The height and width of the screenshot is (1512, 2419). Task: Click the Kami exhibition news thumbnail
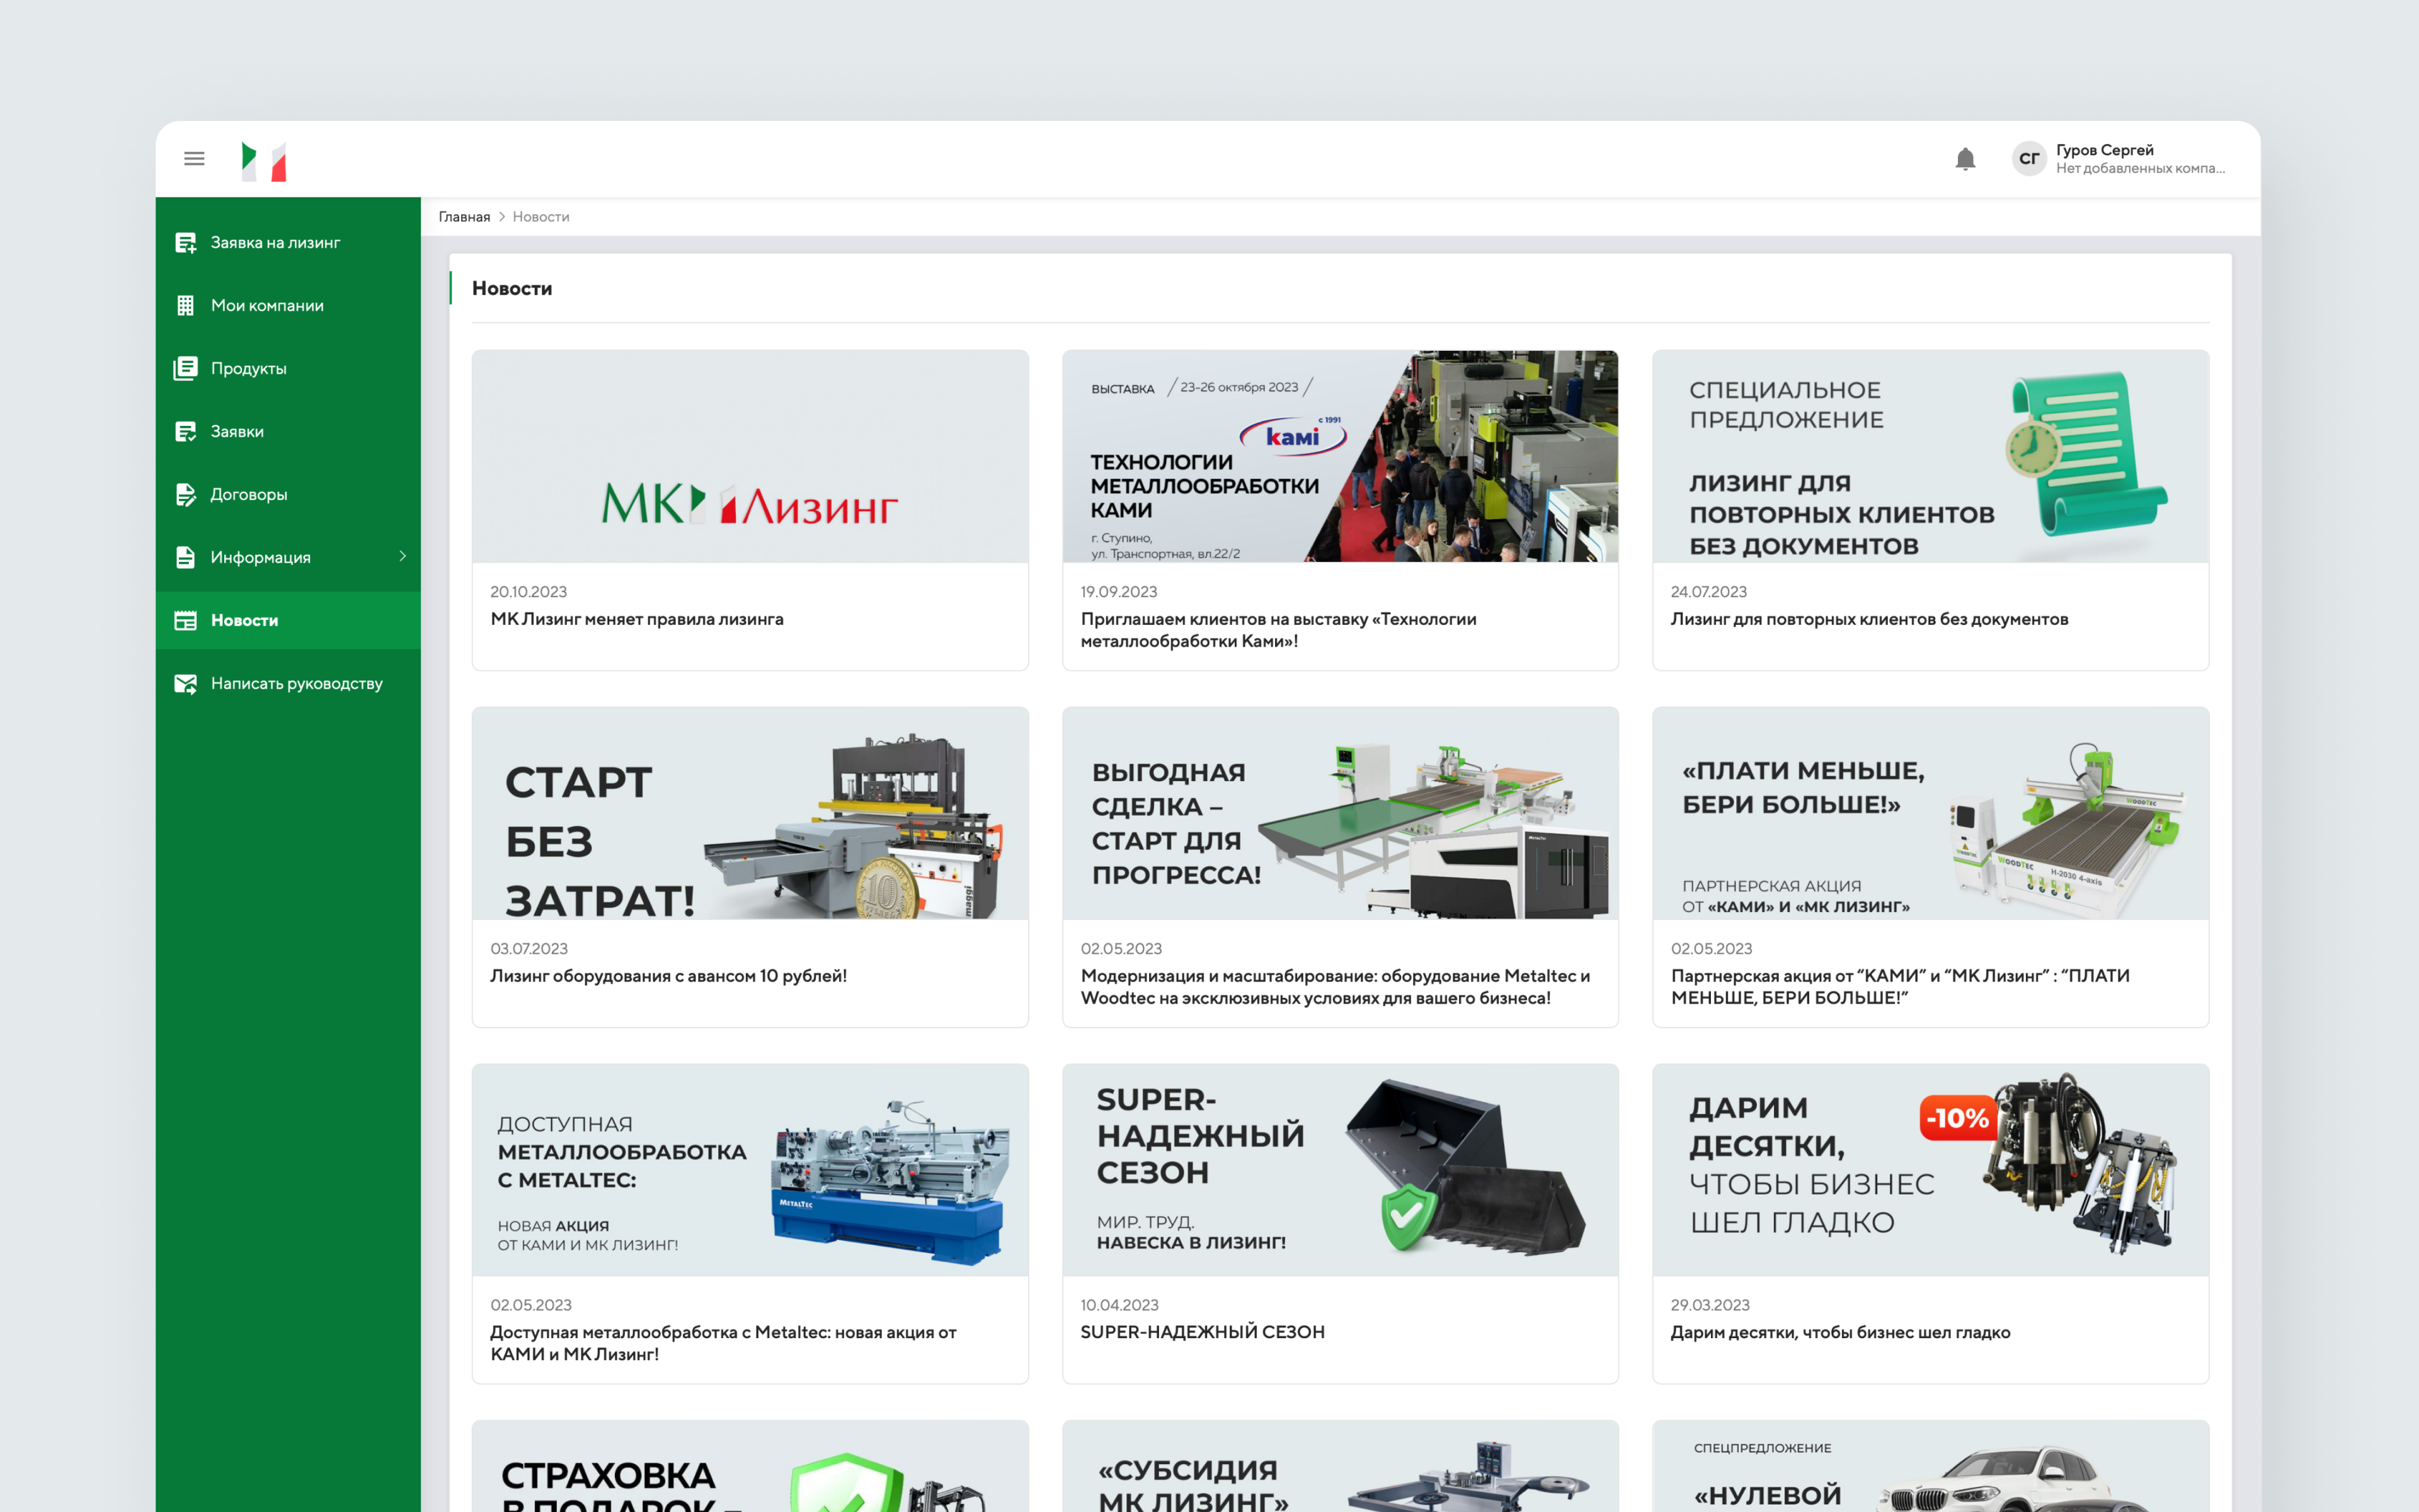[x=1339, y=456]
